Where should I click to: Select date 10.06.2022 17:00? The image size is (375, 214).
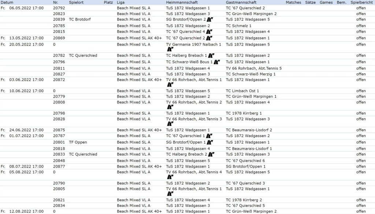[26, 91]
